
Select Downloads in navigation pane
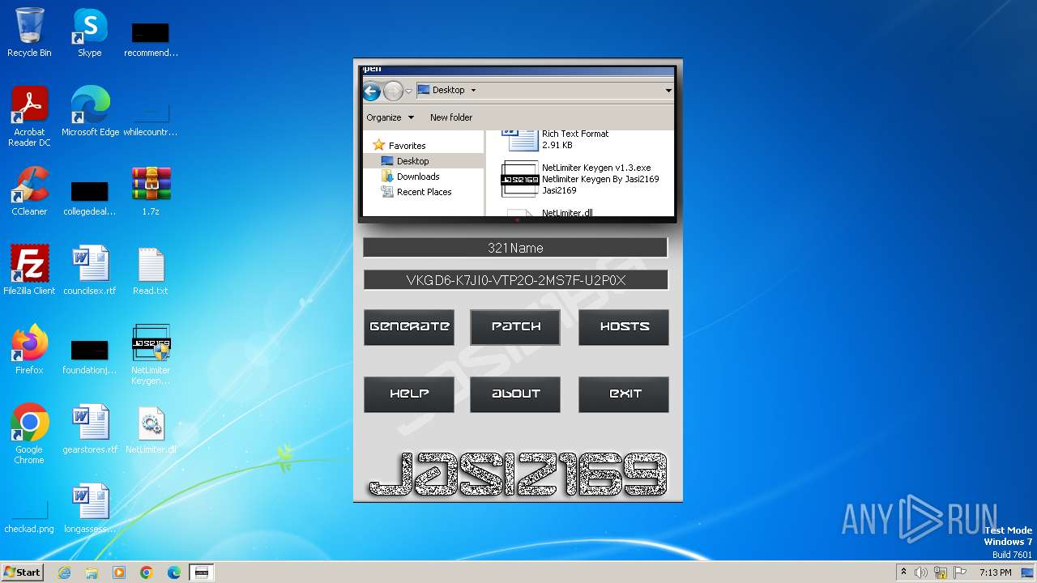pyautogui.click(x=418, y=177)
